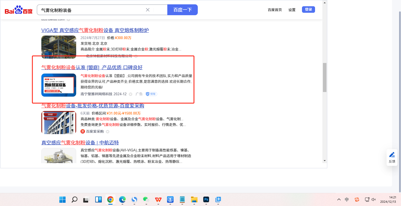
Task: Toggle the 中 Chinese input mode indicator
Action: coord(347,199)
